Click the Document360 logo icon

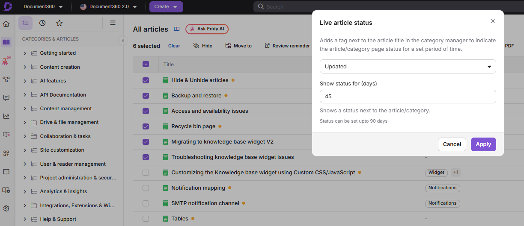[7, 6]
